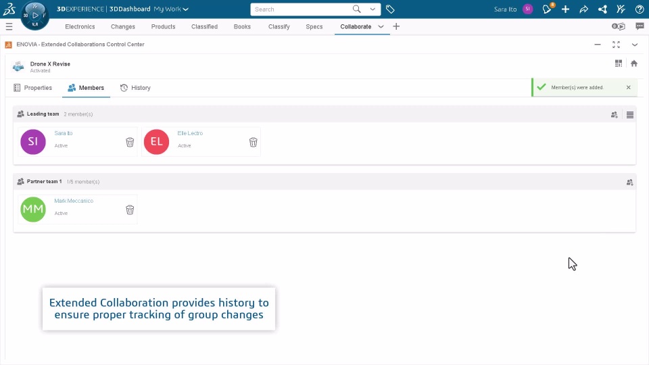
Task: Open the Help question mark icon
Action: (640, 9)
